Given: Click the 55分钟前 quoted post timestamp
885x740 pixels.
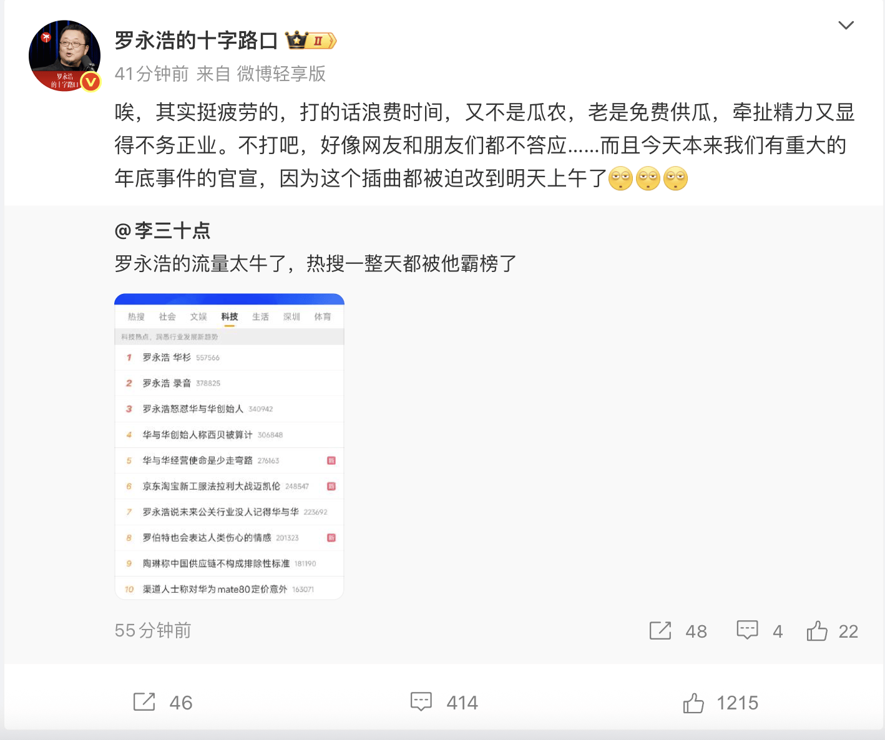Looking at the screenshot, I should (153, 630).
